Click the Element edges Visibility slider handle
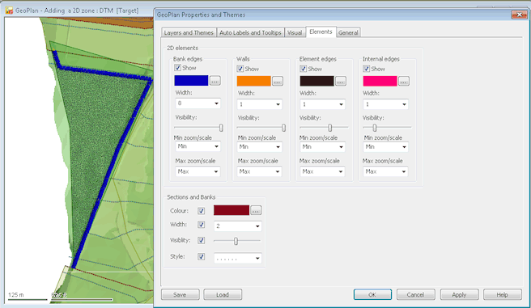The image size is (531, 308). 329,128
